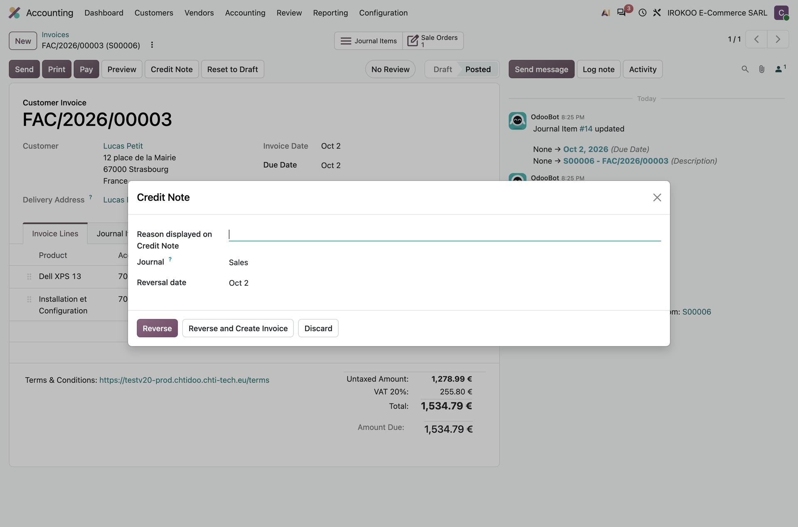This screenshot has width=798, height=527.
Task: Show followers person icon
Action: tap(780, 69)
